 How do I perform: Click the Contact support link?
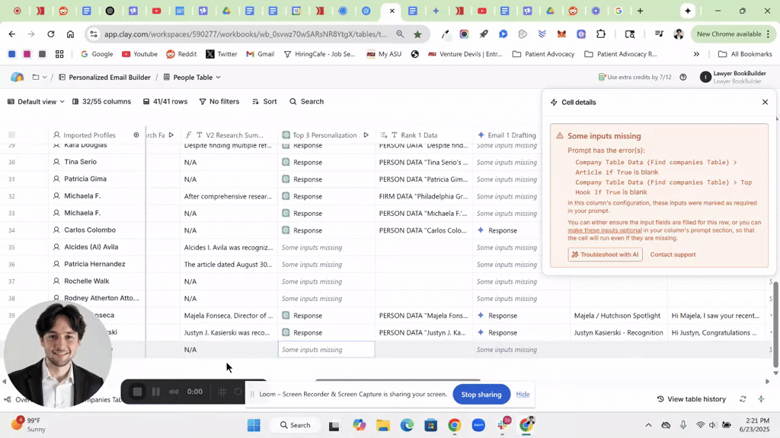(x=673, y=255)
